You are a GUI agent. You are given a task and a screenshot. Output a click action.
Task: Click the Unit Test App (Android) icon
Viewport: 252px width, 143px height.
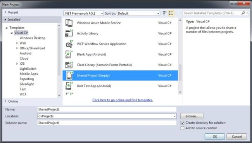pyautogui.click(x=69, y=86)
